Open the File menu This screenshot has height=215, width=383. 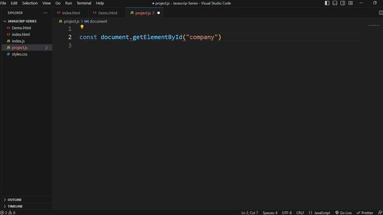[x=3, y=3]
